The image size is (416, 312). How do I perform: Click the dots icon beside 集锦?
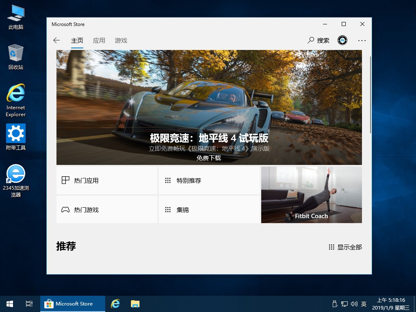click(x=168, y=210)
